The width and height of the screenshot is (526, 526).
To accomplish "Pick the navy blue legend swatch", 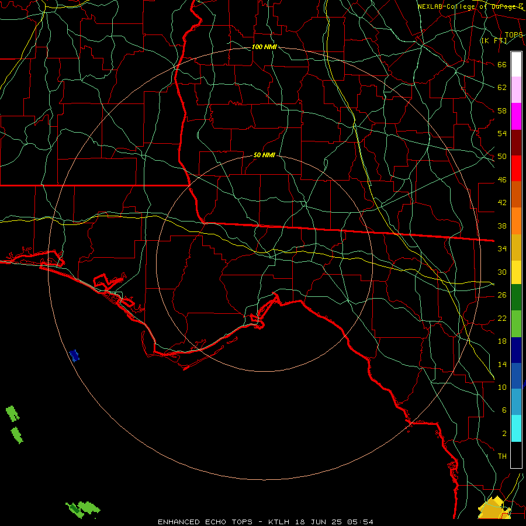I will point(516,350).
